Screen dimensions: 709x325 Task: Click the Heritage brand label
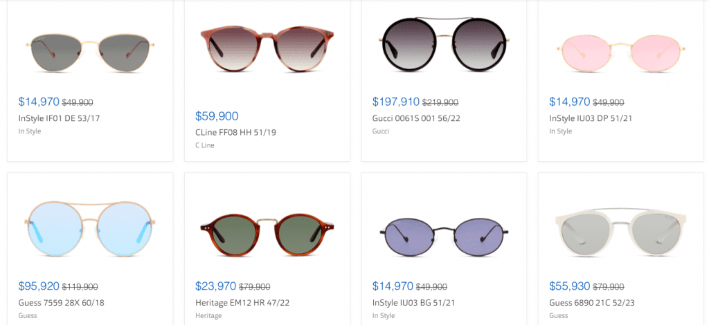click(208, 316)
